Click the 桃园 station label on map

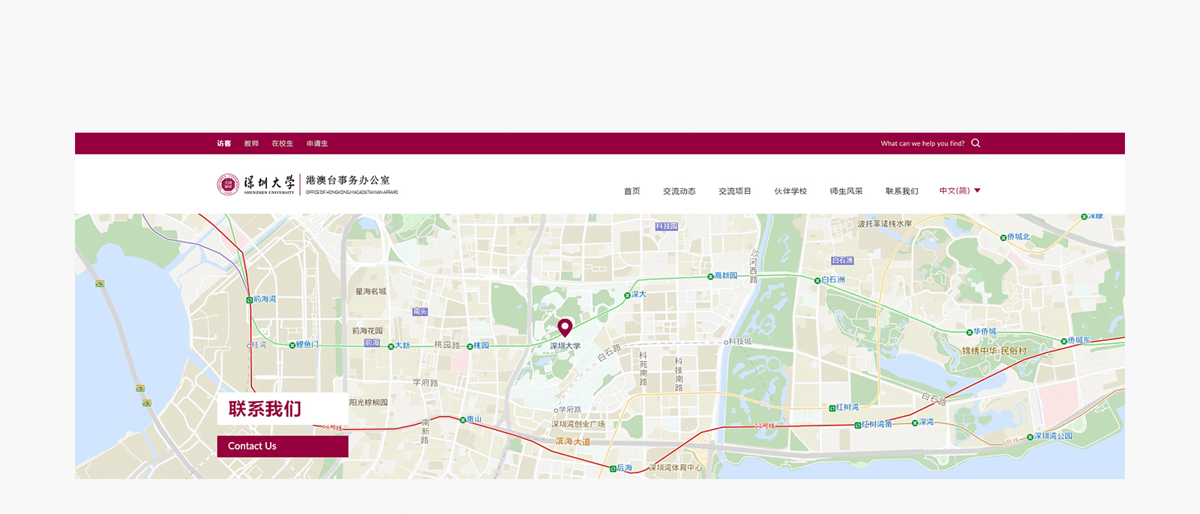(481, 345)
